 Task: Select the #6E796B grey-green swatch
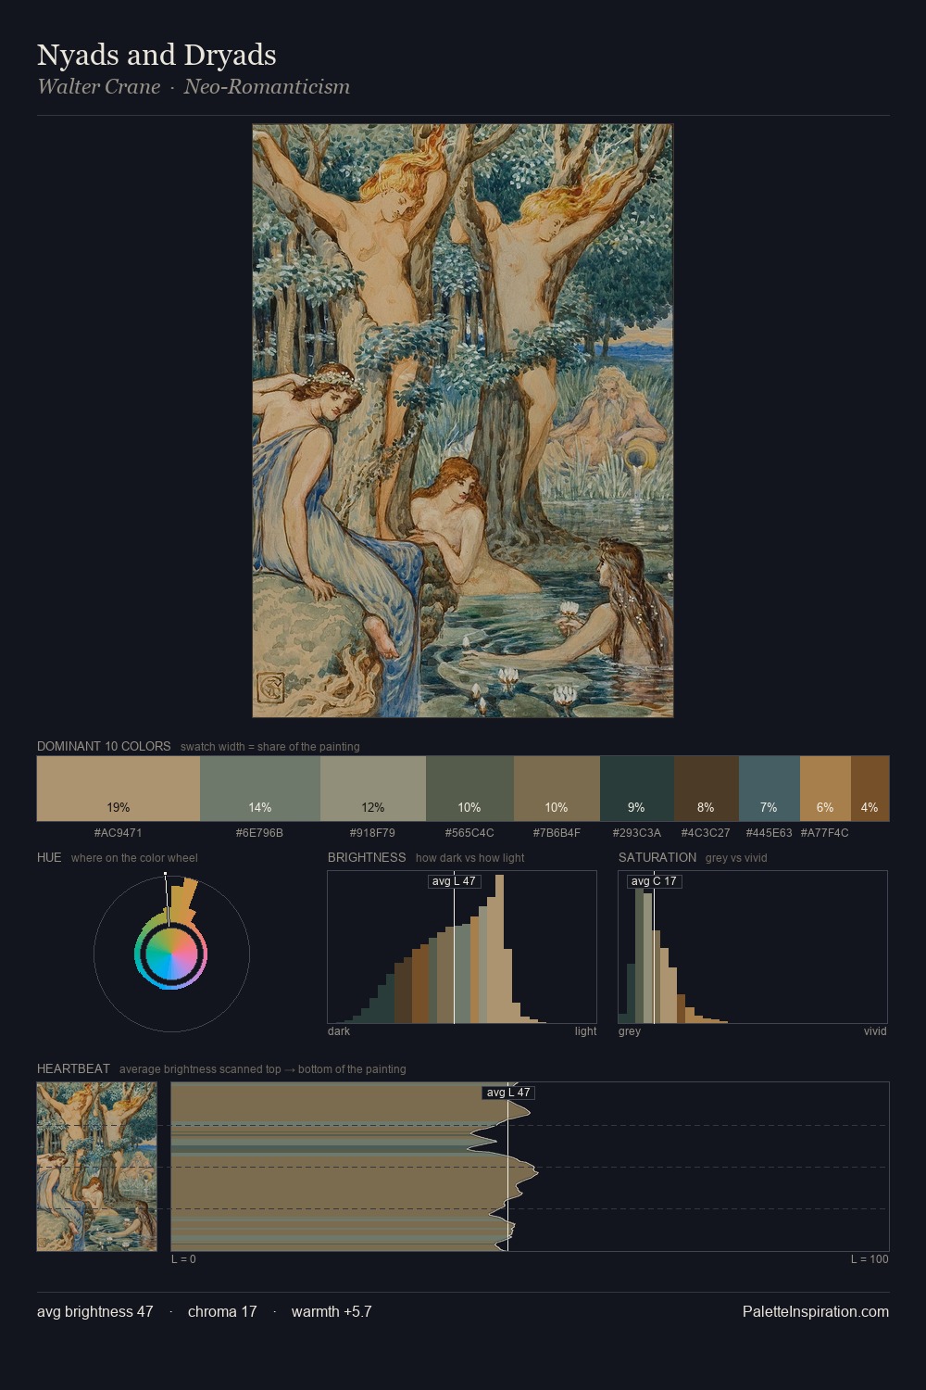tap(260, 789)
